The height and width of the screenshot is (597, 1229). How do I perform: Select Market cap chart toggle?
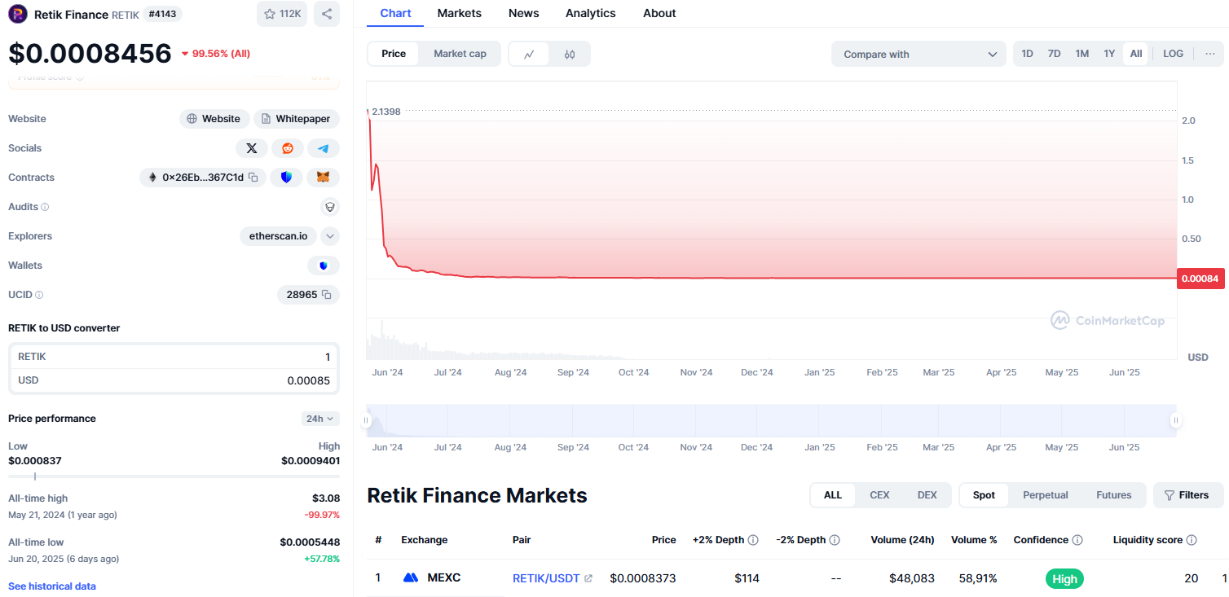pos(460,54)
